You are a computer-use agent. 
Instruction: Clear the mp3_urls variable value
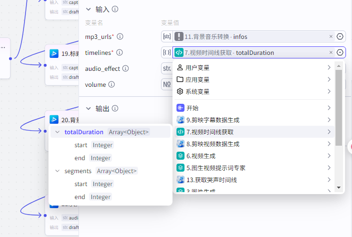coord(330,36)
